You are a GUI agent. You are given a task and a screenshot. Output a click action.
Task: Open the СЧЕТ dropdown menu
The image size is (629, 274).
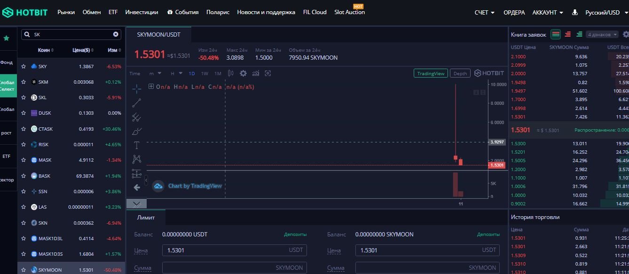coord(485,13)
